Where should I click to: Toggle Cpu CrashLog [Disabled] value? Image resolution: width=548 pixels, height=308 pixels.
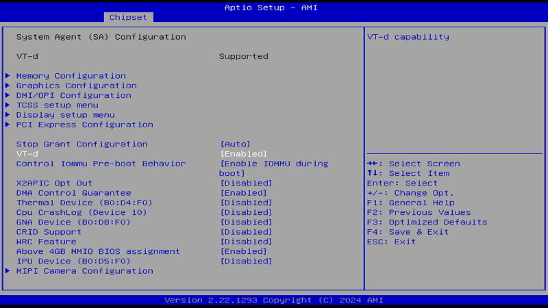(x=246, y=213)
